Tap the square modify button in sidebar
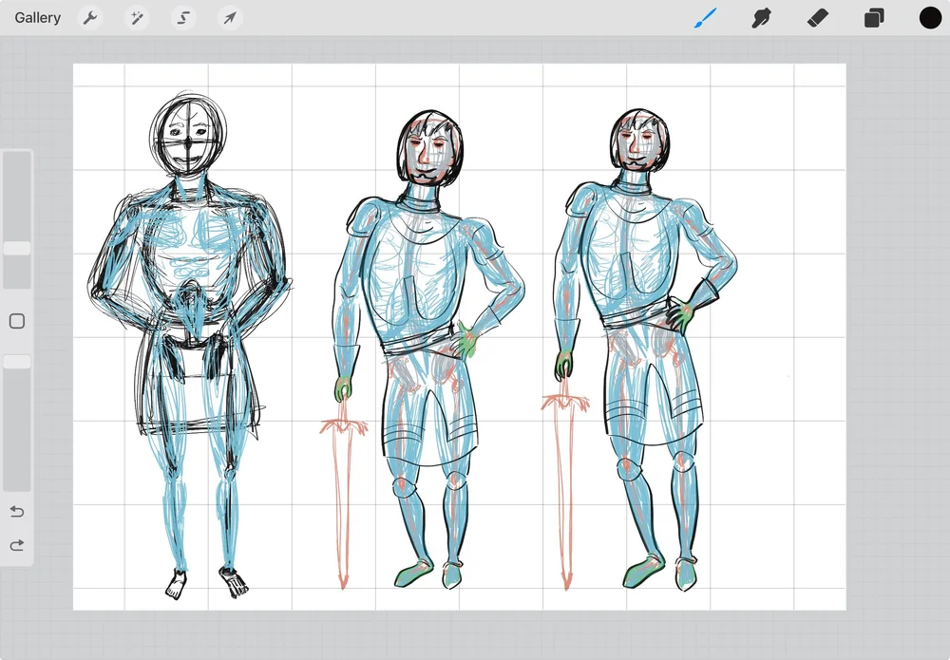The image size is (950, 660). coord(17,321)
